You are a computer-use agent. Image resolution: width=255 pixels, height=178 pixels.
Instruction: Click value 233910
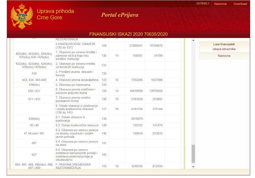point(157,133)
